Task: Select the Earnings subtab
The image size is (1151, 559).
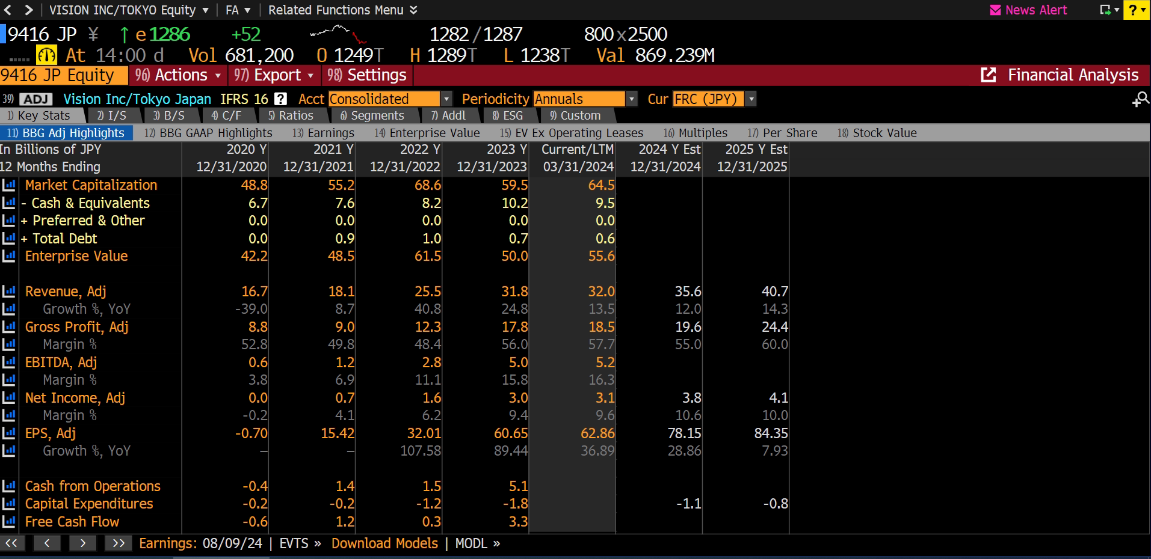Action: tap(323, 133)
